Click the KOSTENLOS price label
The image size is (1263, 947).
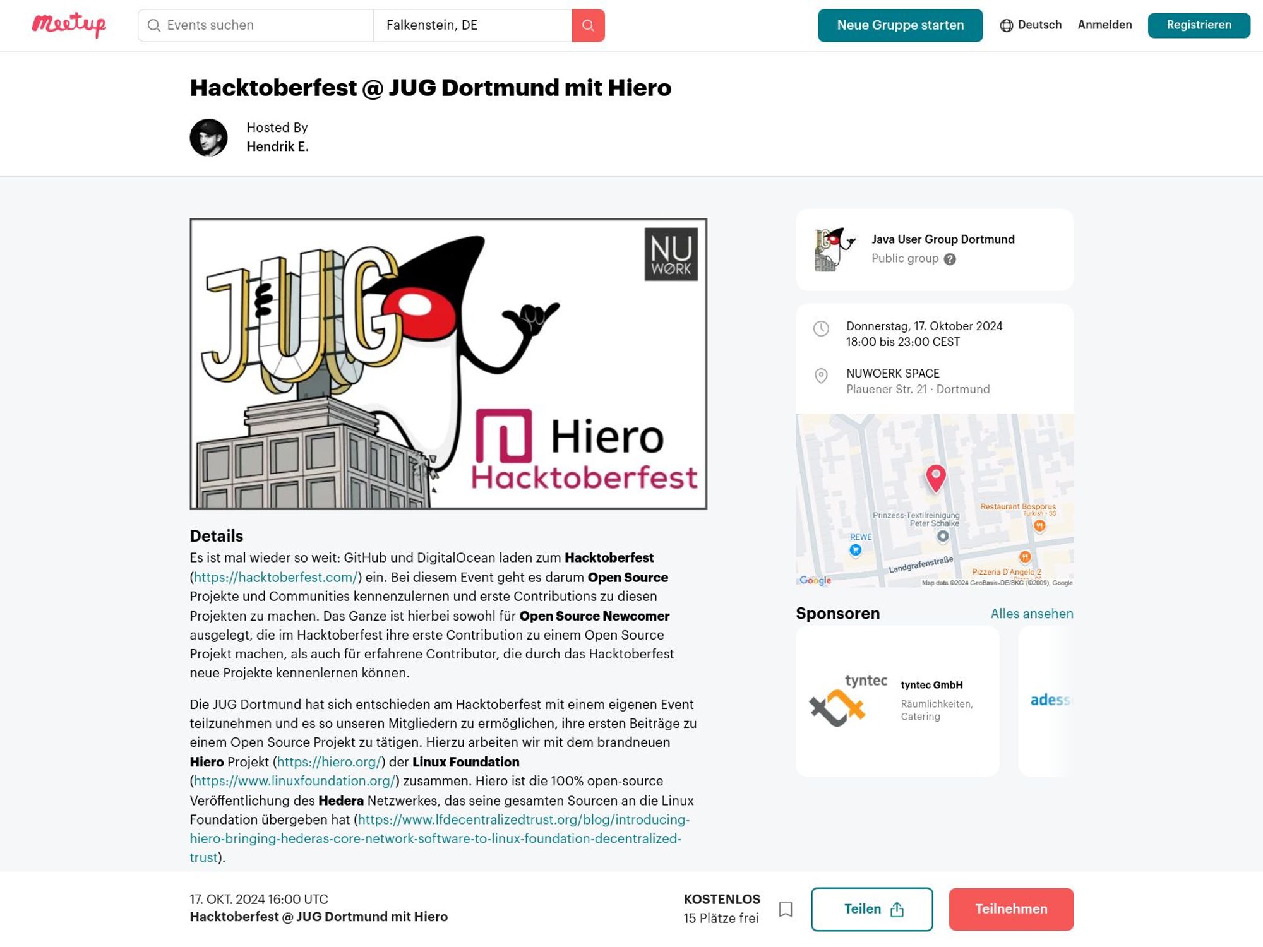pos(722,900)
